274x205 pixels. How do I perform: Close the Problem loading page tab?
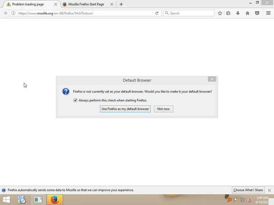(x=56, y=4)
